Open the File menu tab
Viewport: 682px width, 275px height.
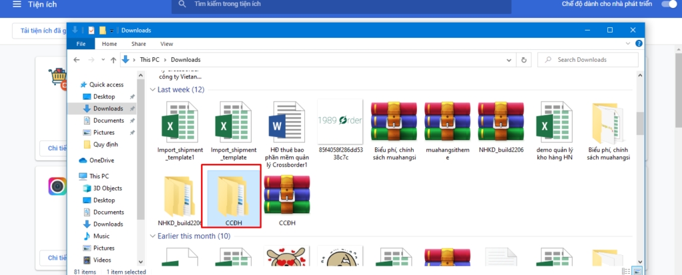pos(81,44)
